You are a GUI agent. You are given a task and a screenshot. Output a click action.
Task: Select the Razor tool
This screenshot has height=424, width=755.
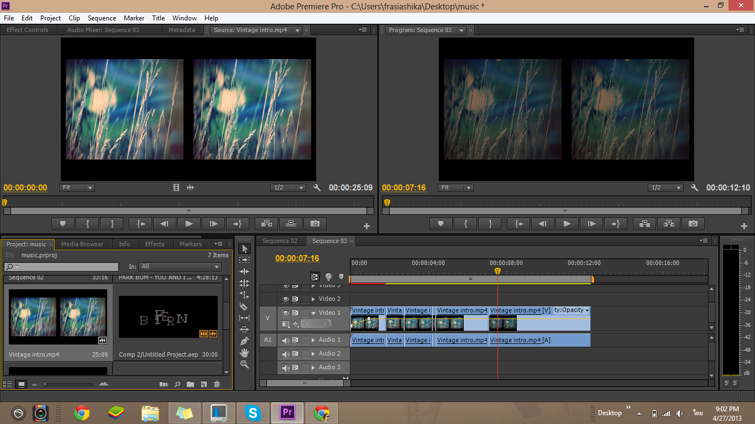tap(244, 306)
